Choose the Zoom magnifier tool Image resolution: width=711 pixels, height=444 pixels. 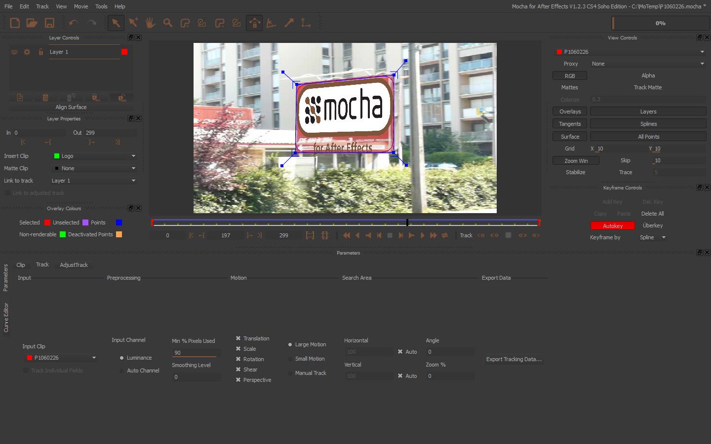(168, 23)
